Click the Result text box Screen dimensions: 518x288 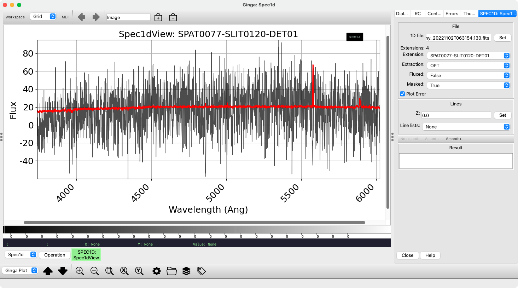click(455, 161)
